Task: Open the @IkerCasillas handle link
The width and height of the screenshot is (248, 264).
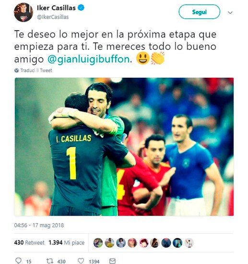Action: 53,17
